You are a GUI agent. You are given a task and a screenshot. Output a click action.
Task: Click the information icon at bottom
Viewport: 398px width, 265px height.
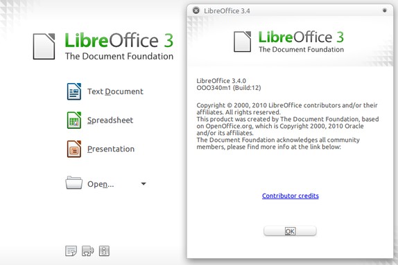coord(104,250)
